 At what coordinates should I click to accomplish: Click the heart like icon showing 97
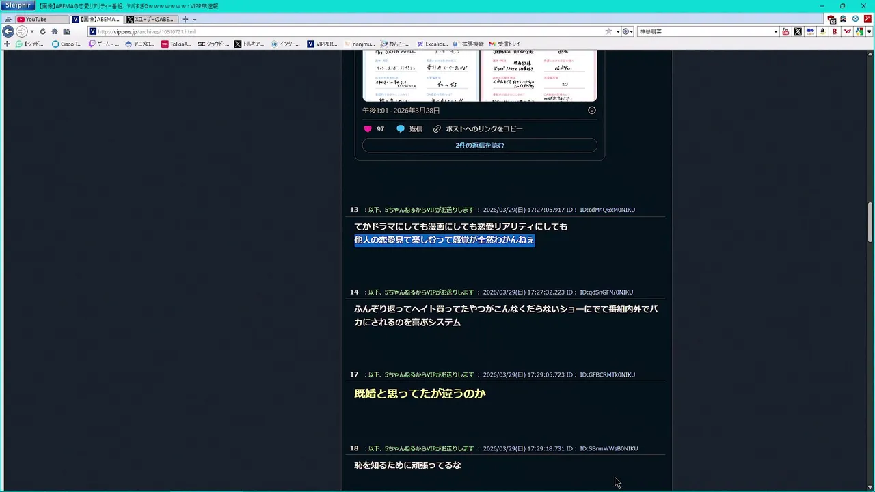pos(368,128)
